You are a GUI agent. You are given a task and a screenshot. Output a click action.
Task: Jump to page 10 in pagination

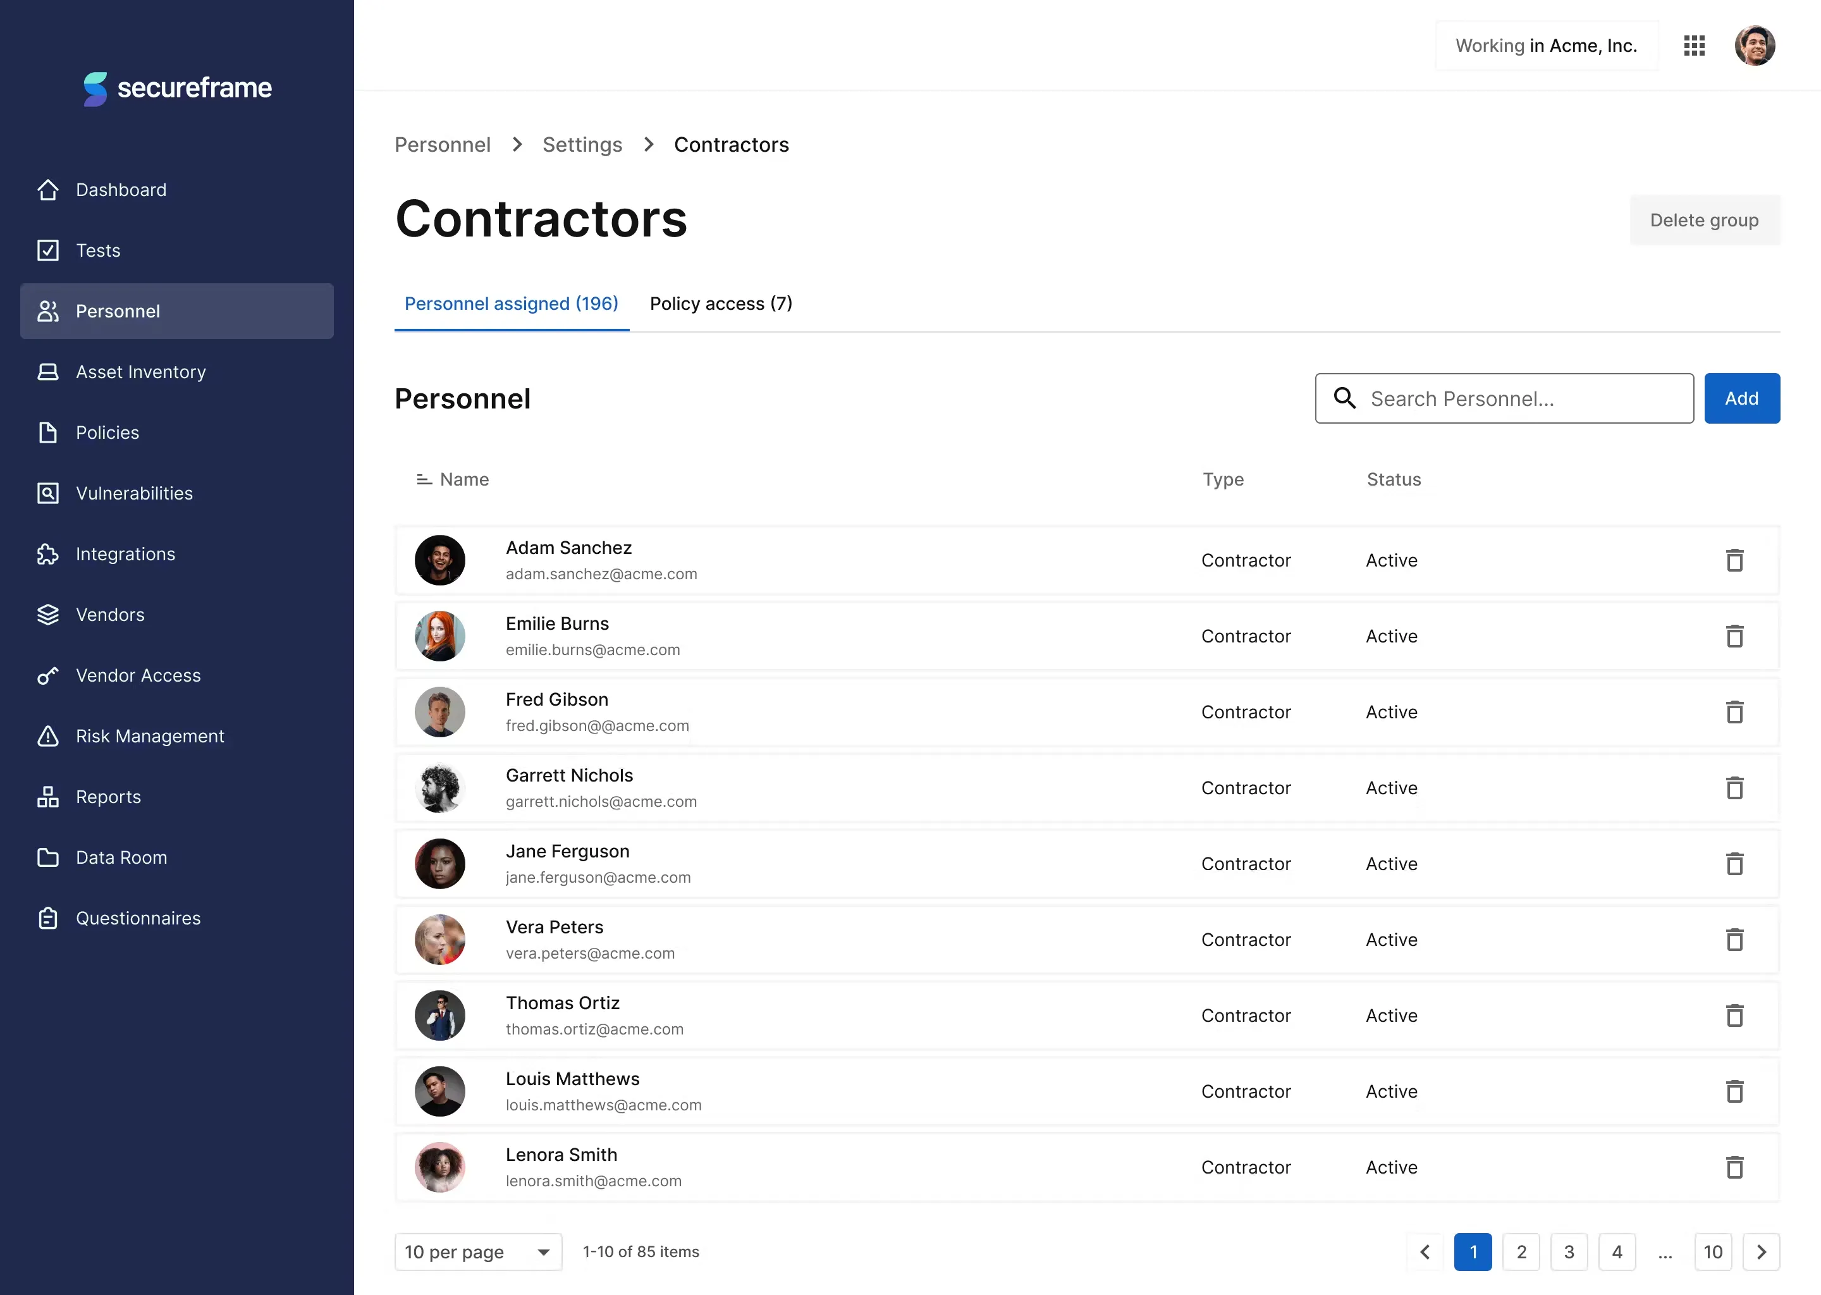[1713, 1252]
